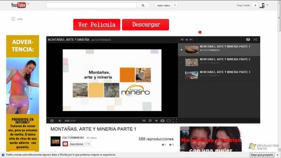The image size is (281, 158).
Task: Click the notifications count next to username
Action: (255, 5)
